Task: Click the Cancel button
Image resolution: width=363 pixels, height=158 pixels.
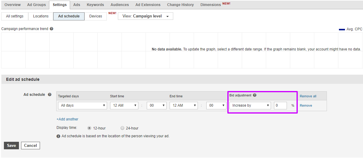Action: [30, 145]
